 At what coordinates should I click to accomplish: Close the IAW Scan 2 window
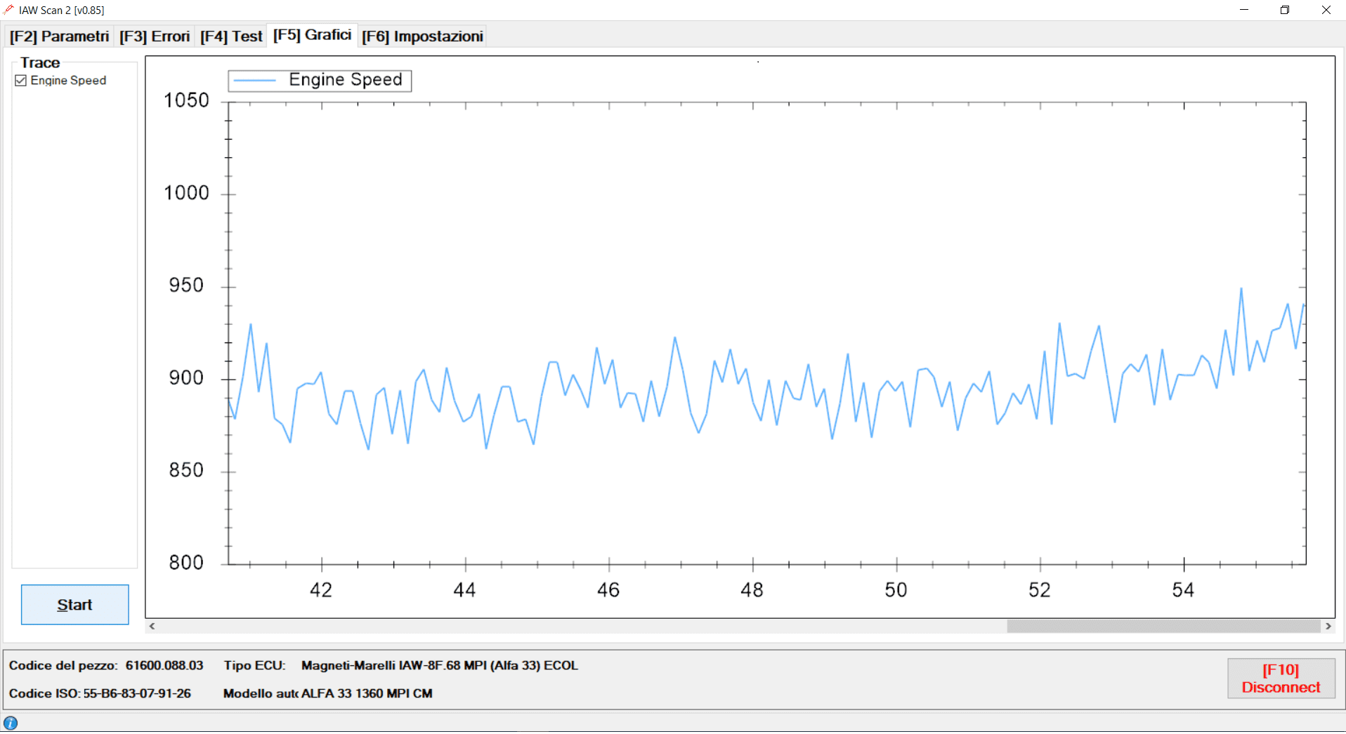click(x=1326, y=10)
